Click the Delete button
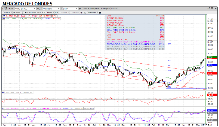 [x=114, y=8]
